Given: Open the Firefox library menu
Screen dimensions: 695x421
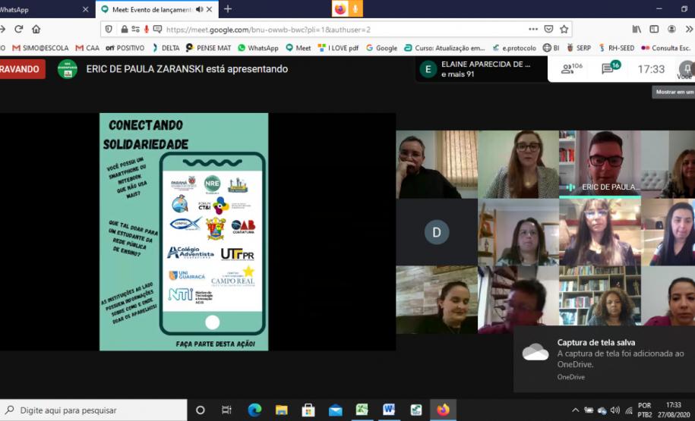Looking at the screenshot, I should pos(636,30).
